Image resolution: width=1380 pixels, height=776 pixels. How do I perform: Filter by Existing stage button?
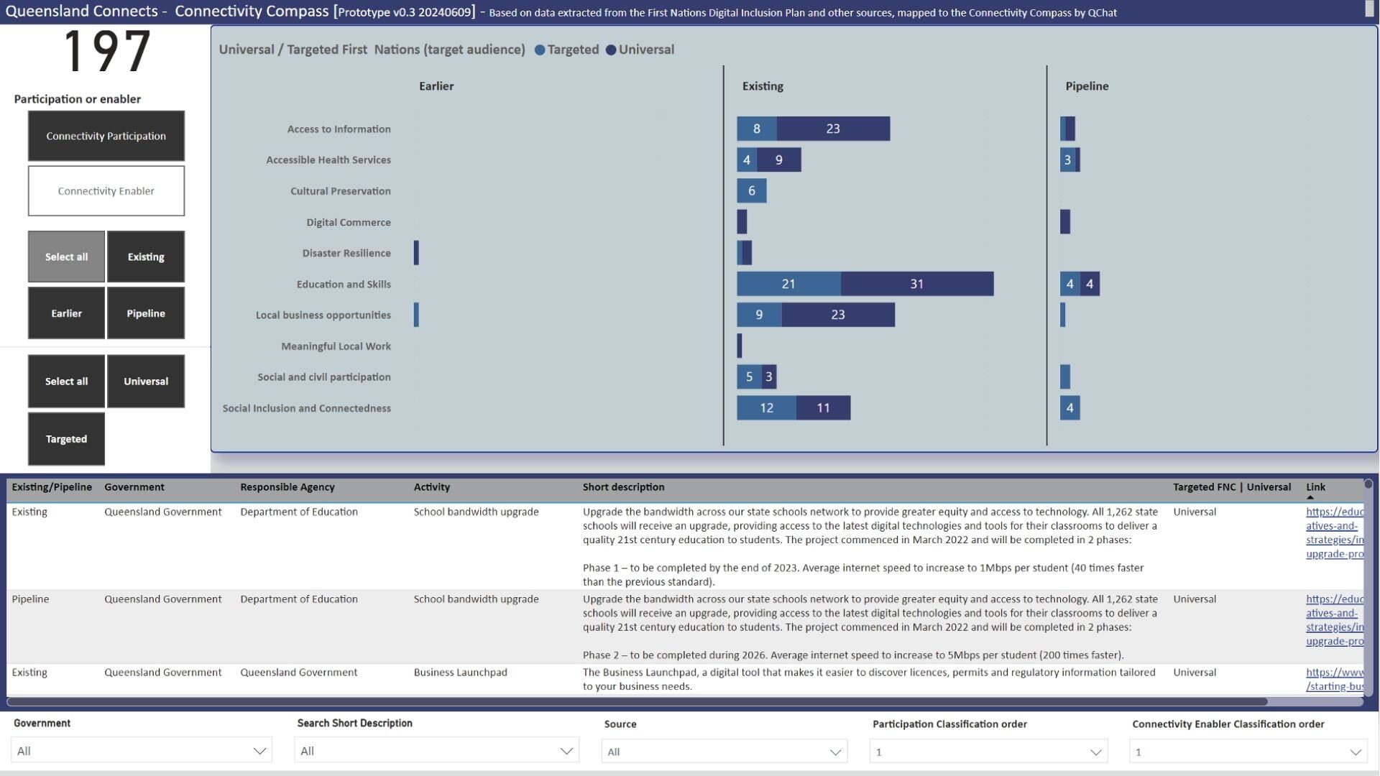(x=146, y=257)
